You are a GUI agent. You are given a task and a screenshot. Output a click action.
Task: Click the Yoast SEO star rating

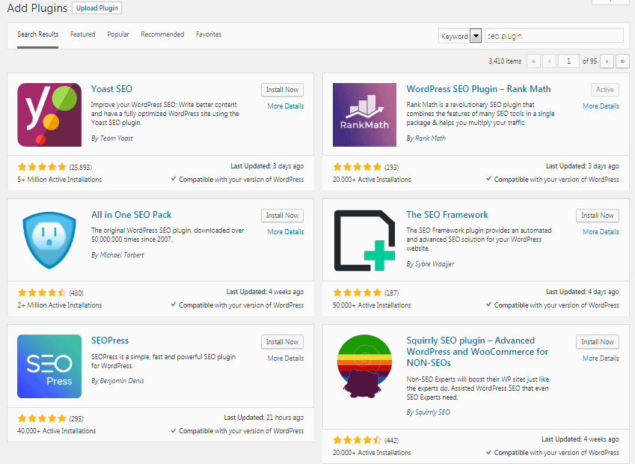point(42,167)
